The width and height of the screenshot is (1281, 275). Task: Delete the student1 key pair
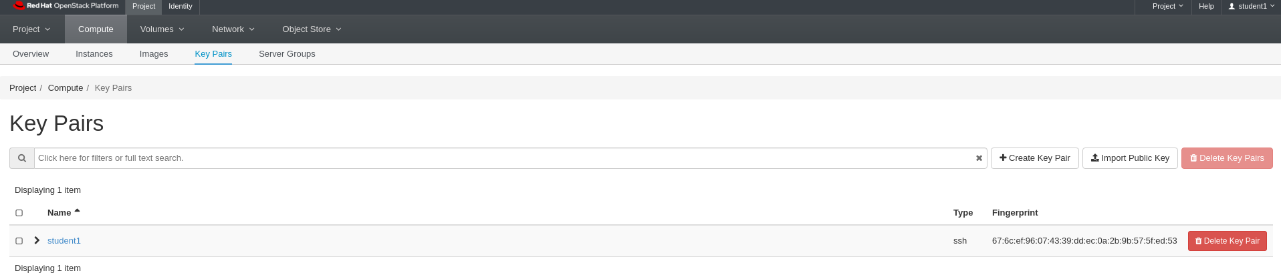click(1227, 241)
